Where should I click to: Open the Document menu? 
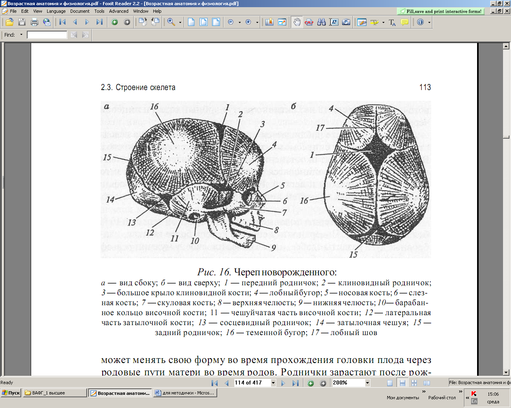[80, 11]
